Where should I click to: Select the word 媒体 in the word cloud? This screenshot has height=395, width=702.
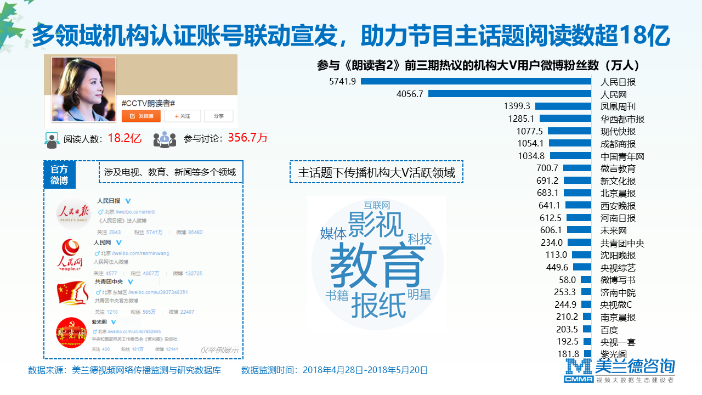[x=333, y=233]
